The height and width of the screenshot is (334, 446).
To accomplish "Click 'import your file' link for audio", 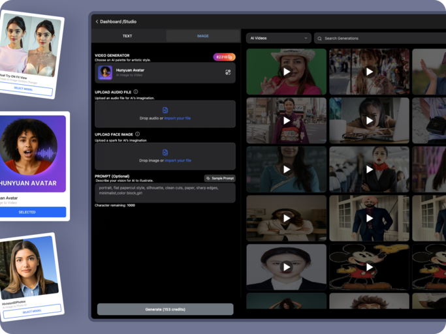I will [178, 118].
